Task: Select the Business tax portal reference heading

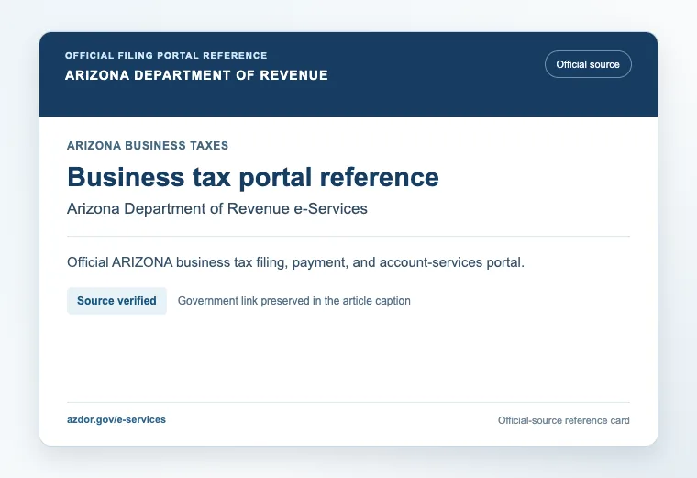Action: [x=253, y=177]
